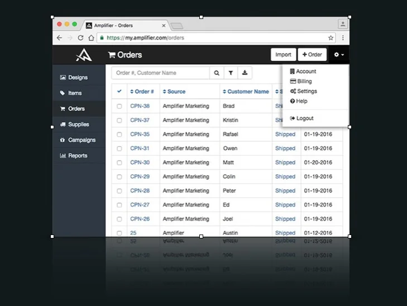Screen dimensions: 407x306
Task: Click Shipped status in Owen's row
Action: (x=285, y=149)
